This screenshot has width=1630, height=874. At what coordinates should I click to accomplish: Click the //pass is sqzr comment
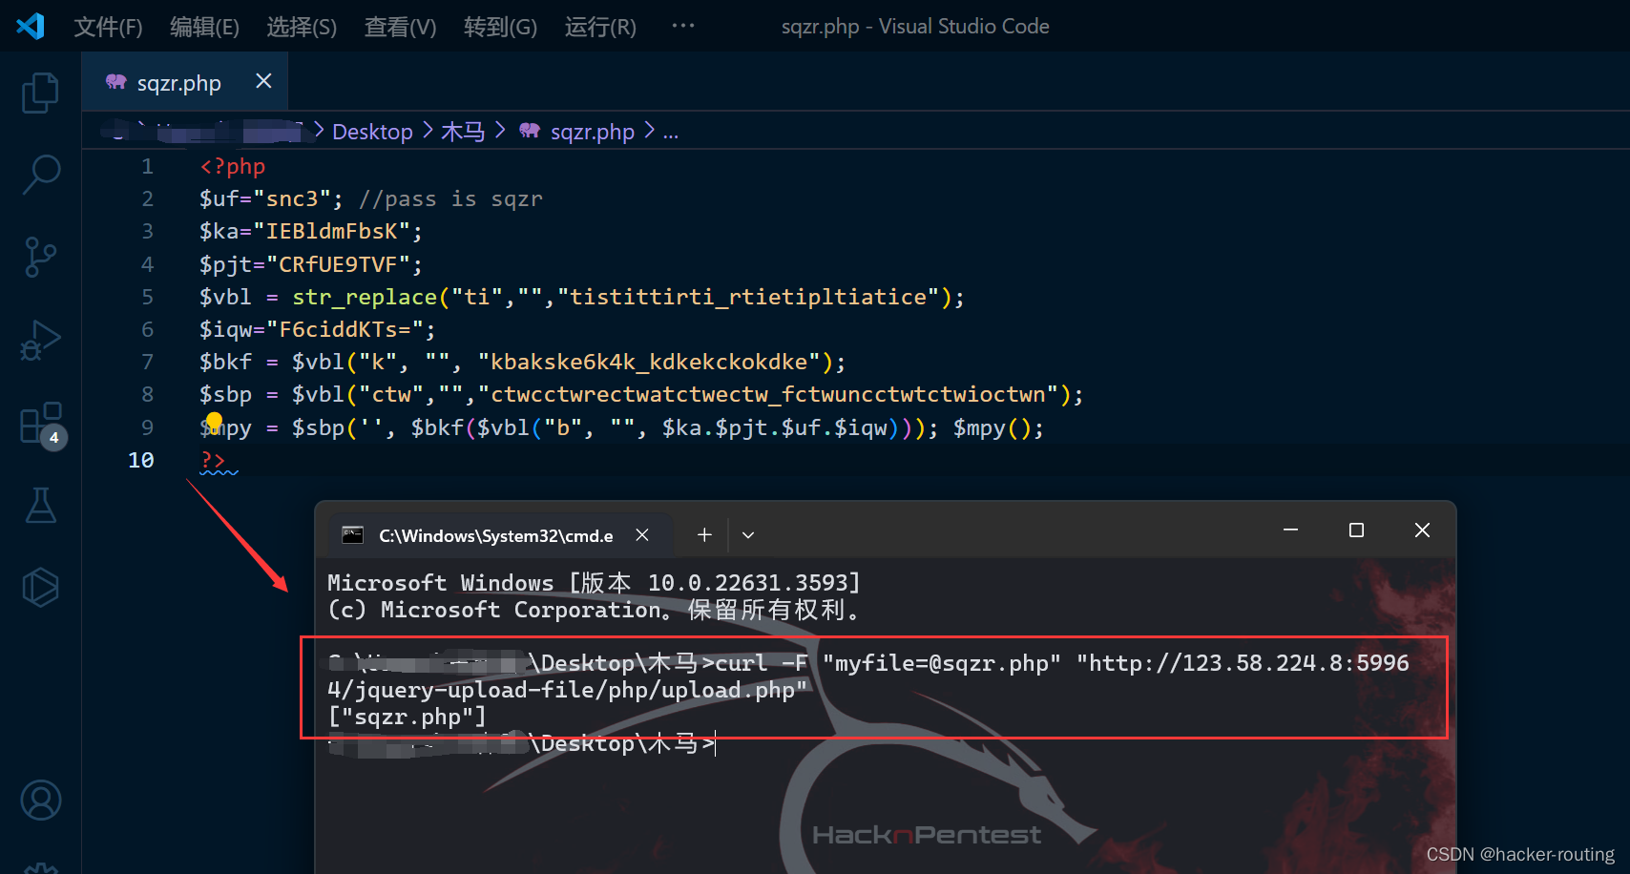[x=450, y=198]
